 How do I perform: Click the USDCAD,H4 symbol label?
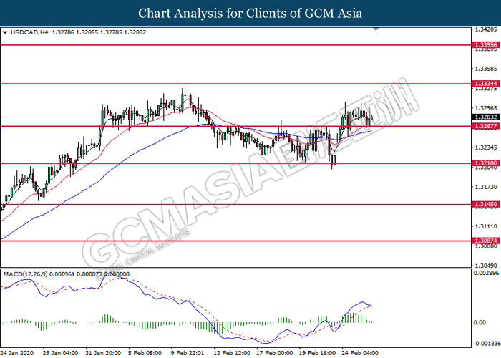[x=27, y=32]
